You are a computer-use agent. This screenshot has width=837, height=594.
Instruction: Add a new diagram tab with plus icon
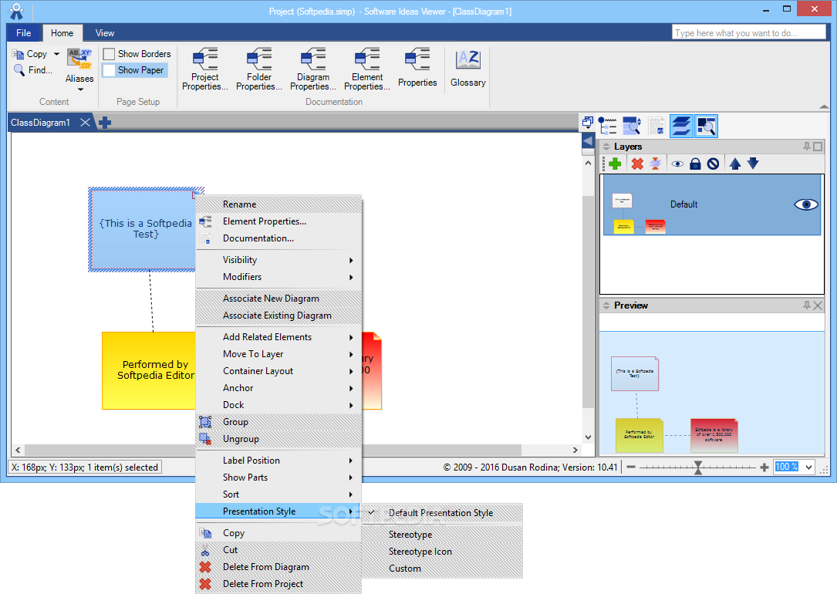[105, 123]
